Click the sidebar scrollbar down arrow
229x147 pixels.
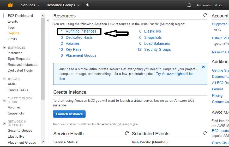(x=43, y=142)
